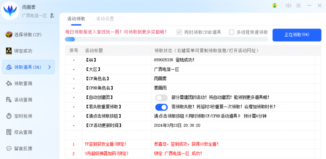The height and width of the screenshot is (159, 326).
Task: Select the 【CF角色名】 row title
Action: (97, 79)
